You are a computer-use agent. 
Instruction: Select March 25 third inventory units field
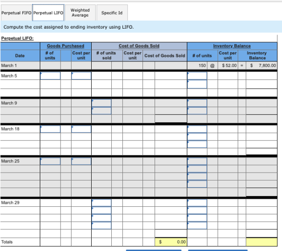197,177
